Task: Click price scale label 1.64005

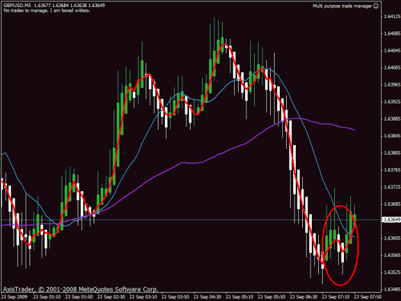Action: click(x=392, y=67)
